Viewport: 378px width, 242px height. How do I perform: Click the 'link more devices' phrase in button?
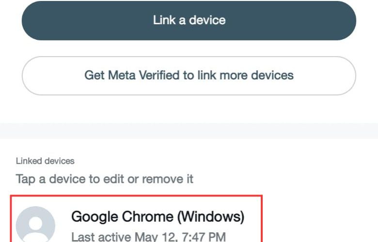pyautogui.click(x=245, y=75)
